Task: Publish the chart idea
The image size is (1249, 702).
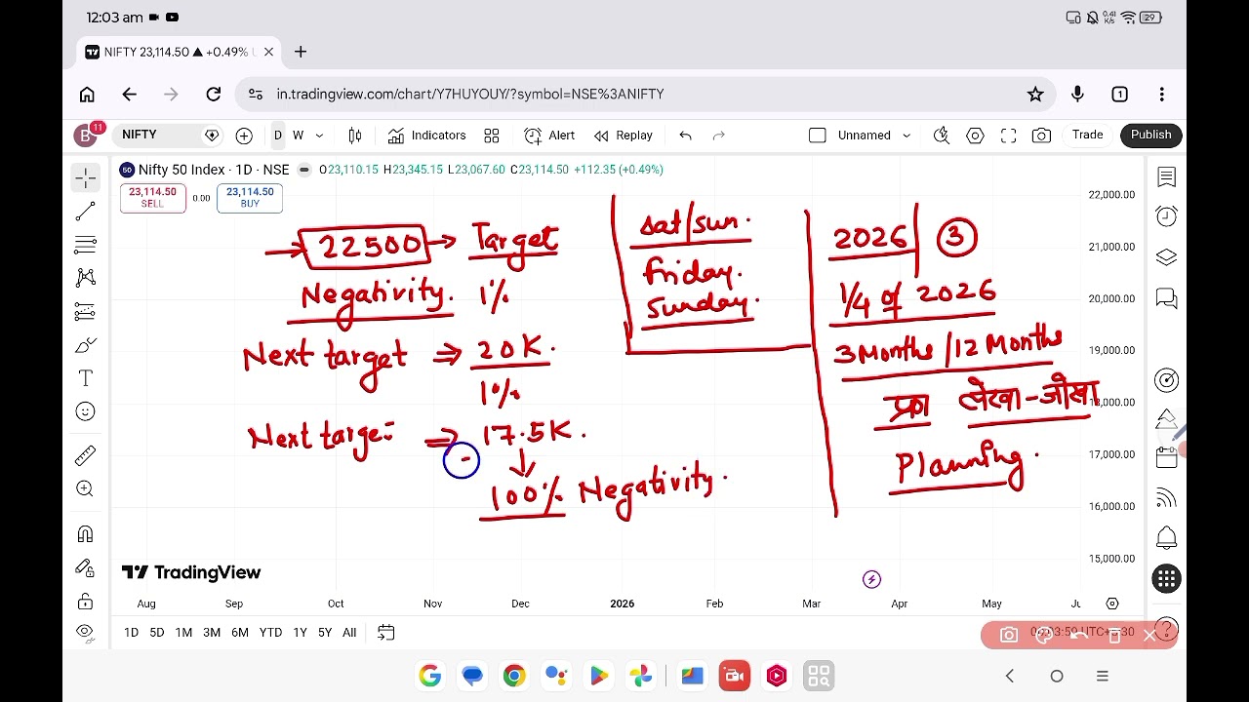Action: tap(1151, 135)
